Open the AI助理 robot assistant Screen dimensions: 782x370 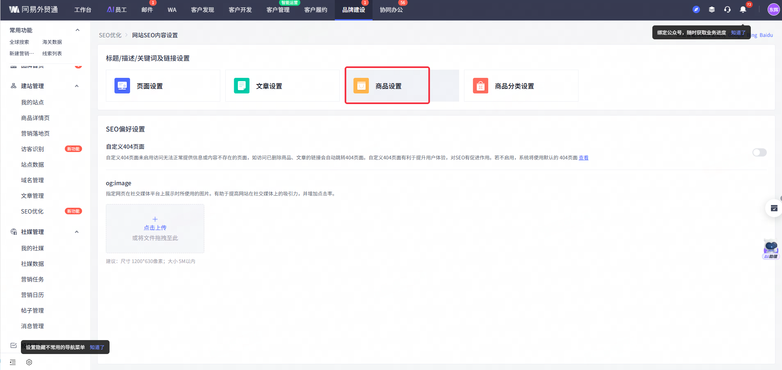pos(771,250)
